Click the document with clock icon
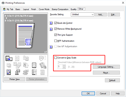 coord(34,72)
